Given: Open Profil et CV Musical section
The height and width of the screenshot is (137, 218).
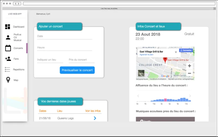Looking at the screenshot, I should 17,37.
